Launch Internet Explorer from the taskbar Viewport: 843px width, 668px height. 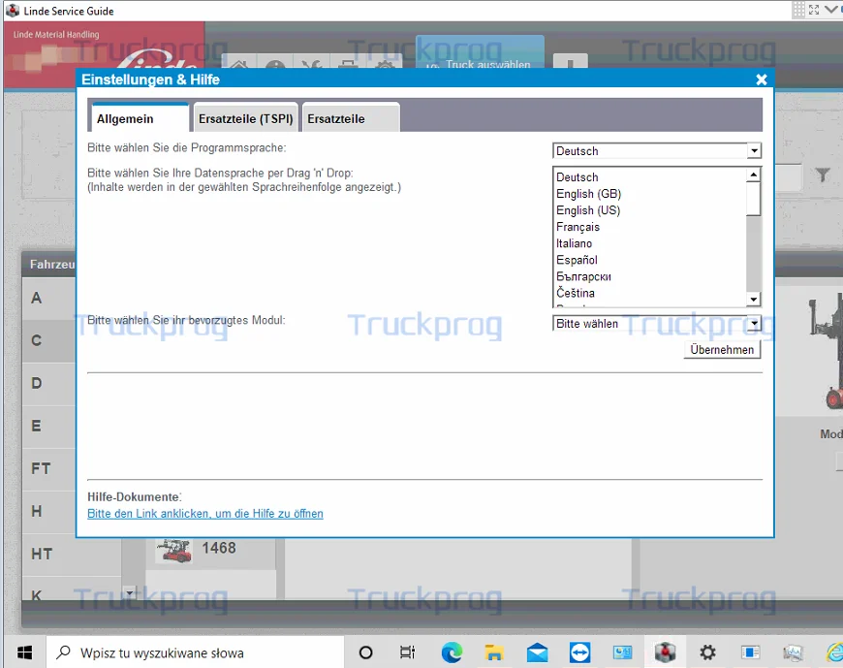tap(834, 652)
